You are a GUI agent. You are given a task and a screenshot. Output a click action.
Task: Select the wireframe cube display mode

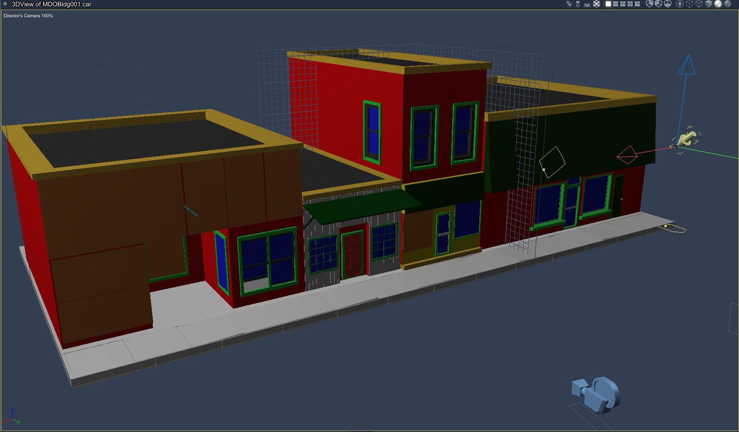coord(699,4)
